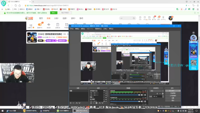Open the OBS View menu
This screenshot has height=113, width=200.
83,29
